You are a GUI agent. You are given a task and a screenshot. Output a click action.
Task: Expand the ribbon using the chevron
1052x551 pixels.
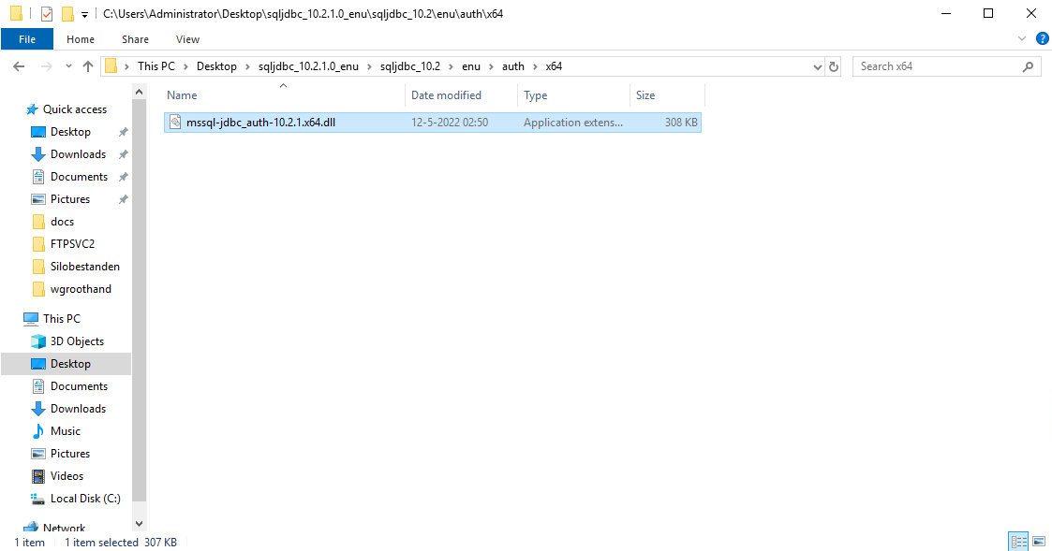1022,39
